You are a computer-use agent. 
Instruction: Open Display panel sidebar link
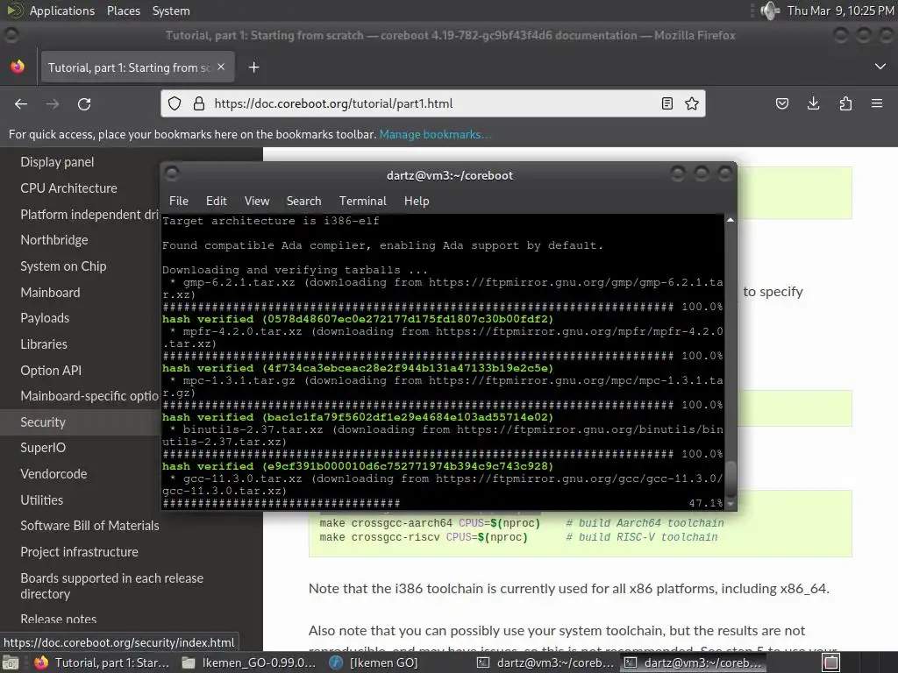click(x=57, y=162)
